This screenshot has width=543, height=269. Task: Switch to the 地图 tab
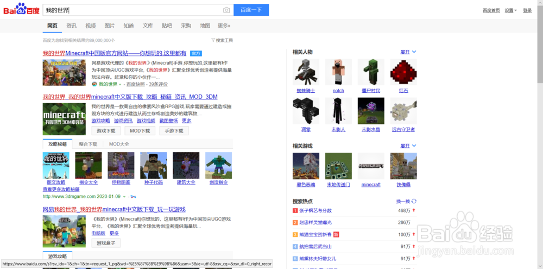[x=205, y=26]
